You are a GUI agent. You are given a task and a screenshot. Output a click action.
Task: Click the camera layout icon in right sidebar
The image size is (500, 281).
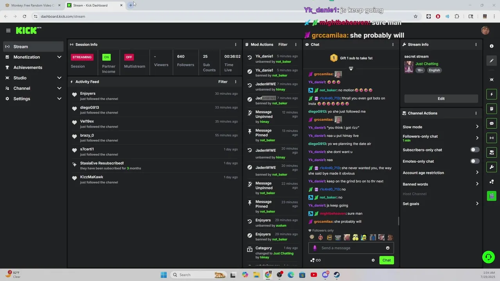click(x=491, y=152)
